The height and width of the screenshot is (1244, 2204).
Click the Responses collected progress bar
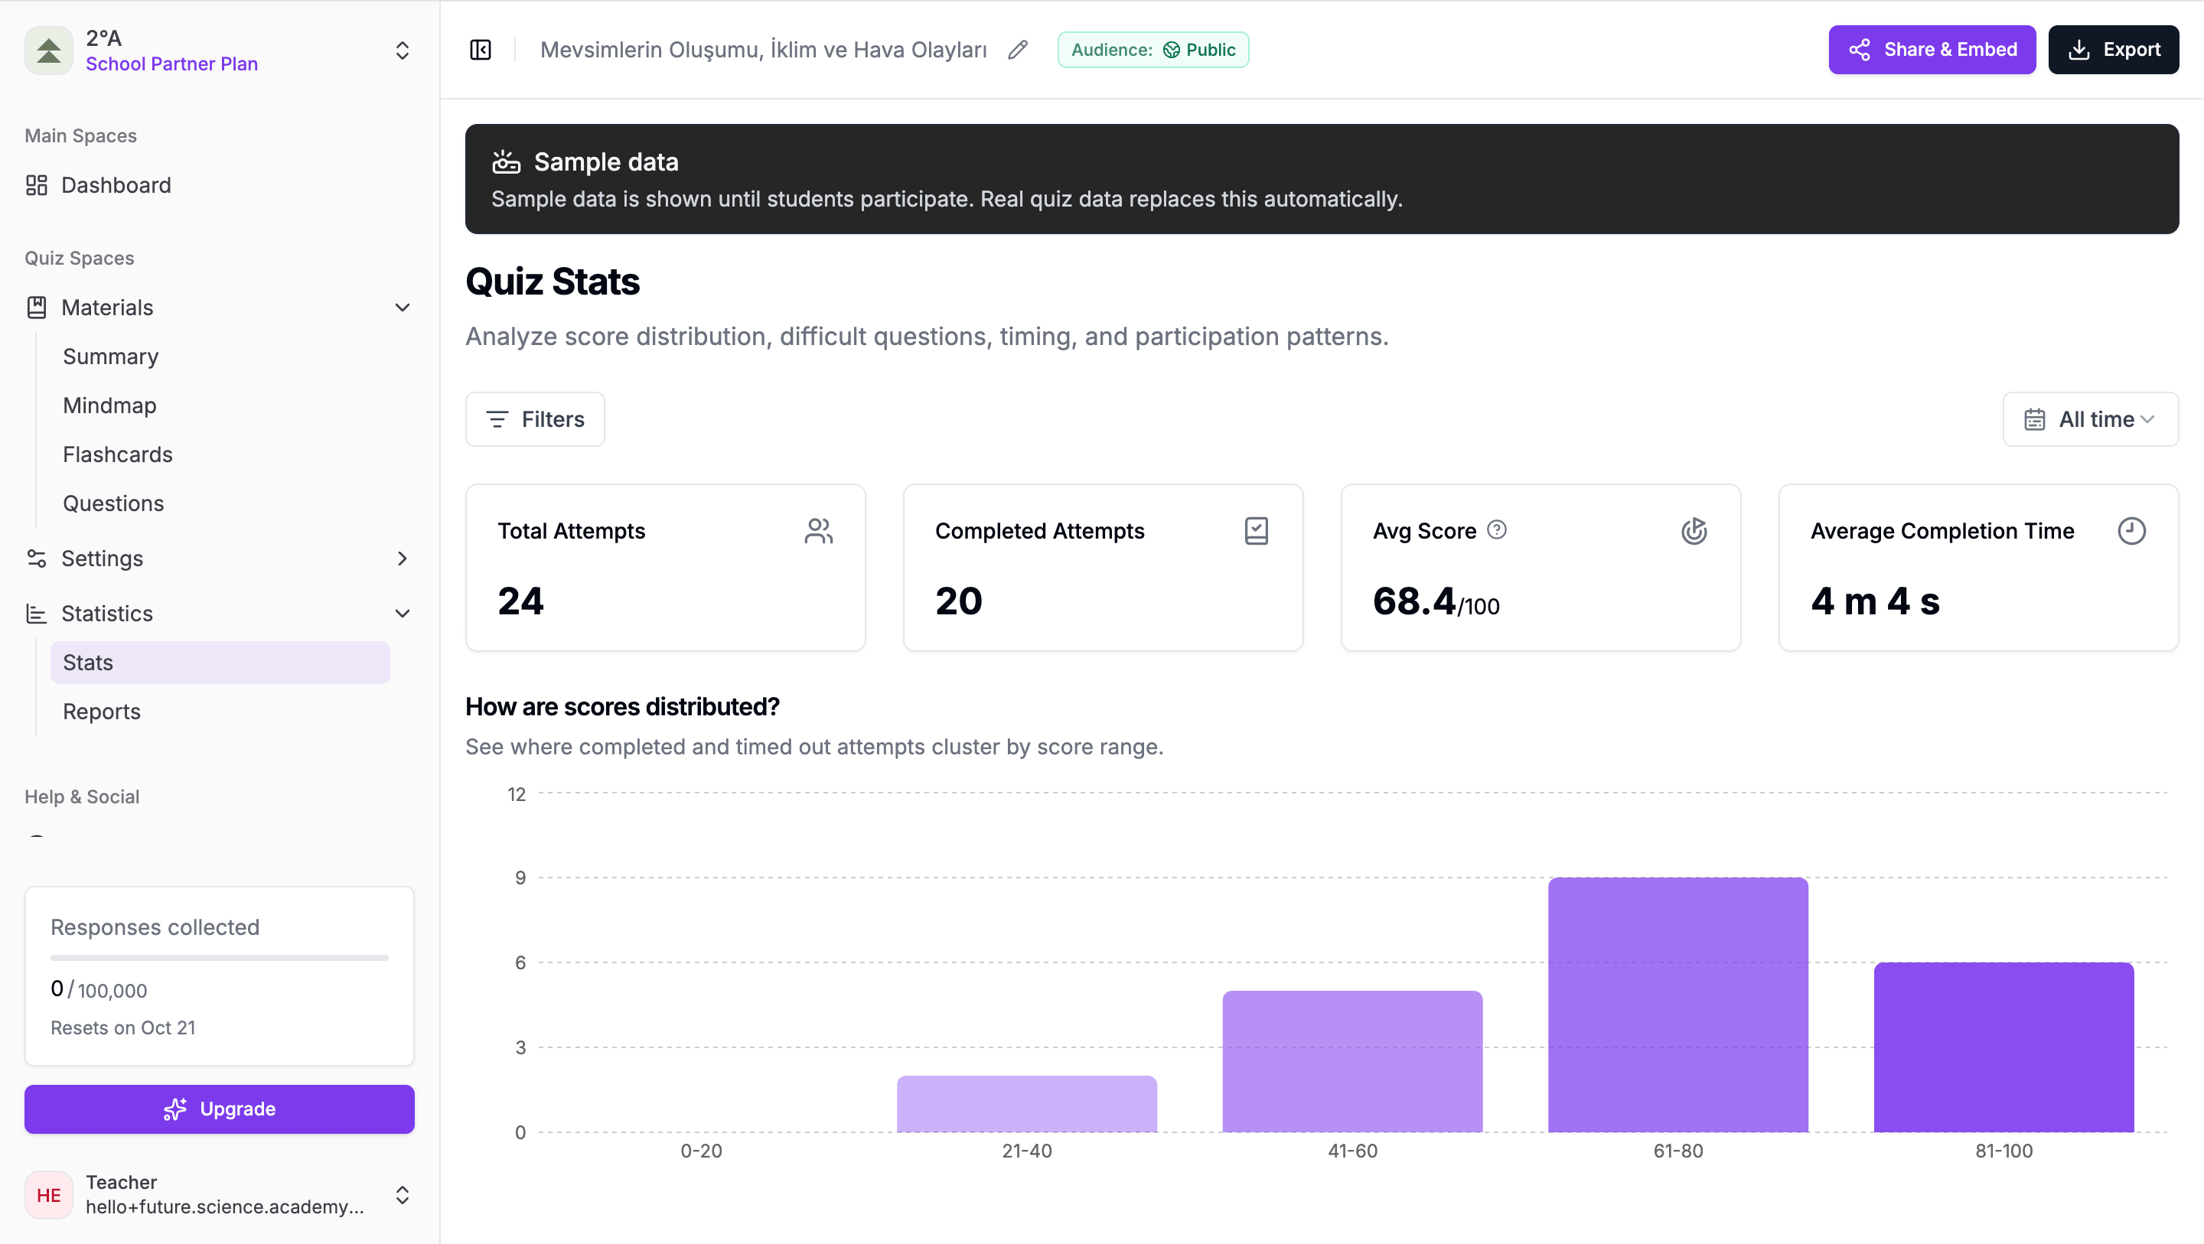219,957
